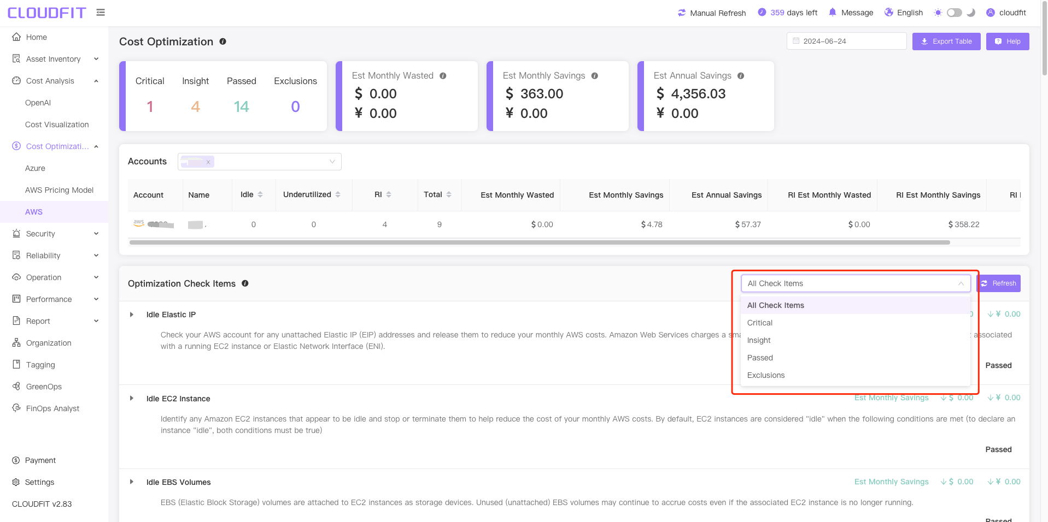Click the FinOps Analyst icon

(x=16, y=408)
